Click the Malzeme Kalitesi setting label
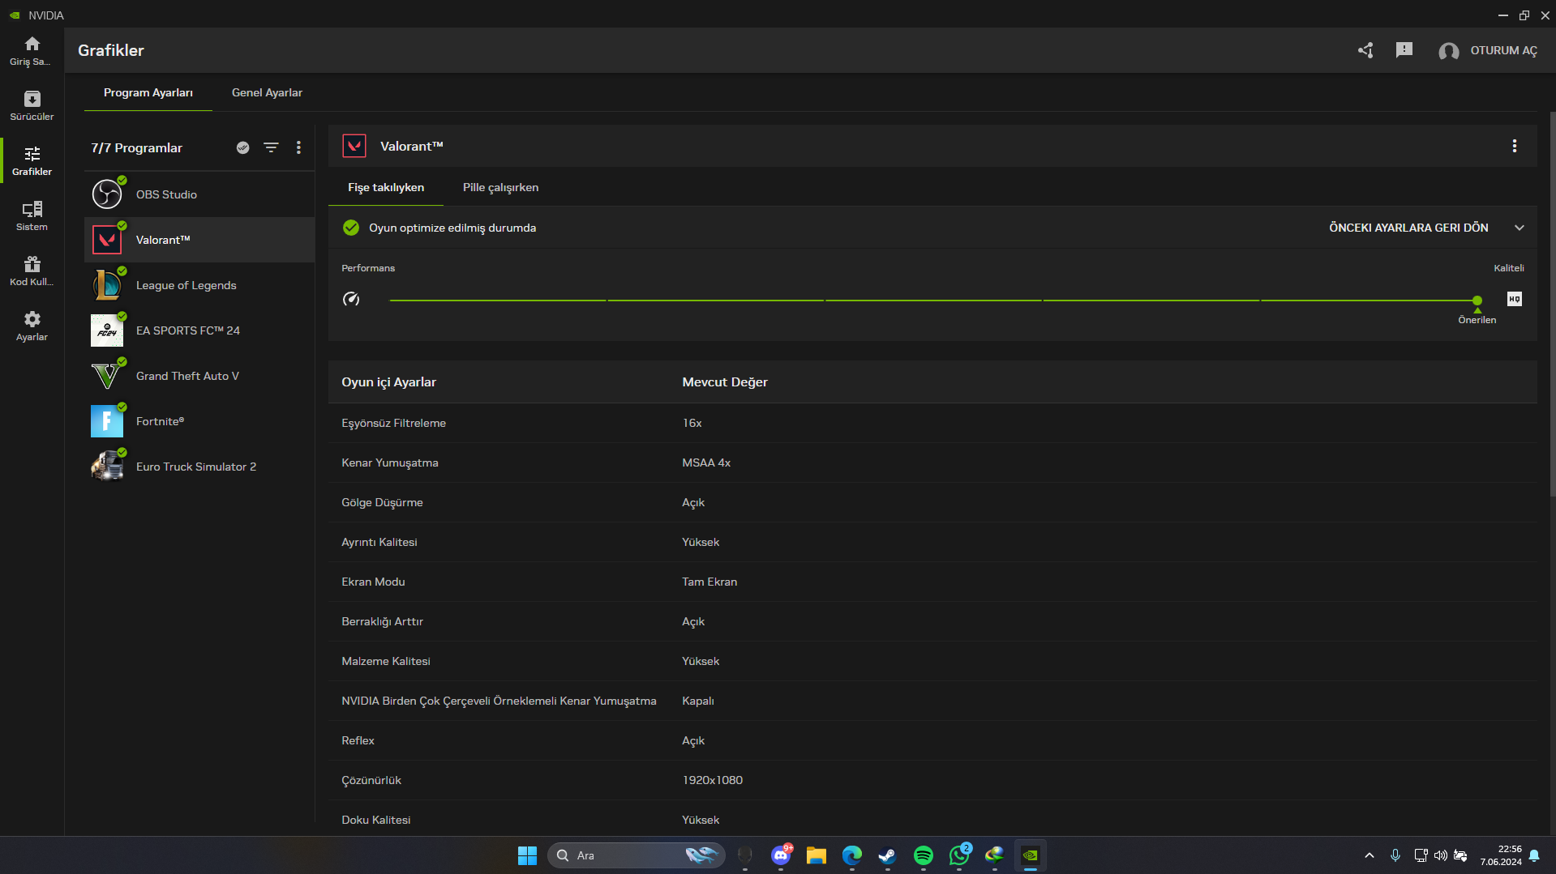1556x874 pixels. [386, 661]
